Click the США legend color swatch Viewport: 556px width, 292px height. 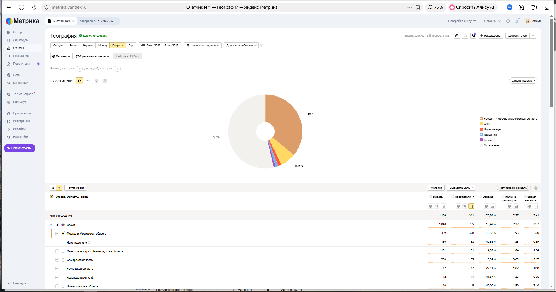coord(481,124)
